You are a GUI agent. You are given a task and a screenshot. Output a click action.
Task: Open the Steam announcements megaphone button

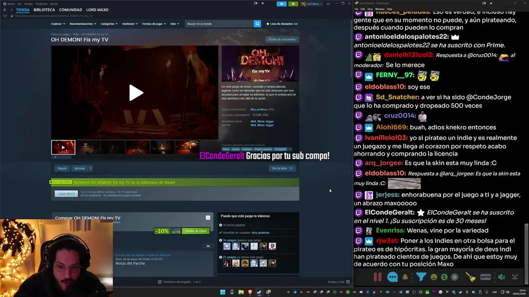click(x=281, y=4)
